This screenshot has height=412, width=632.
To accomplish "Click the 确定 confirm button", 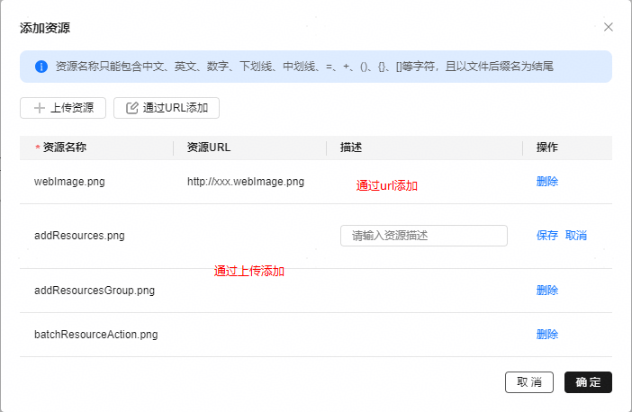I will (x=588, y=382).
